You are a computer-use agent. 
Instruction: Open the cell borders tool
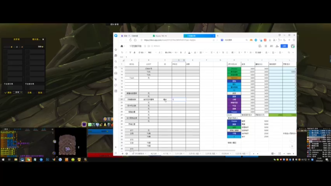point(201,52)
